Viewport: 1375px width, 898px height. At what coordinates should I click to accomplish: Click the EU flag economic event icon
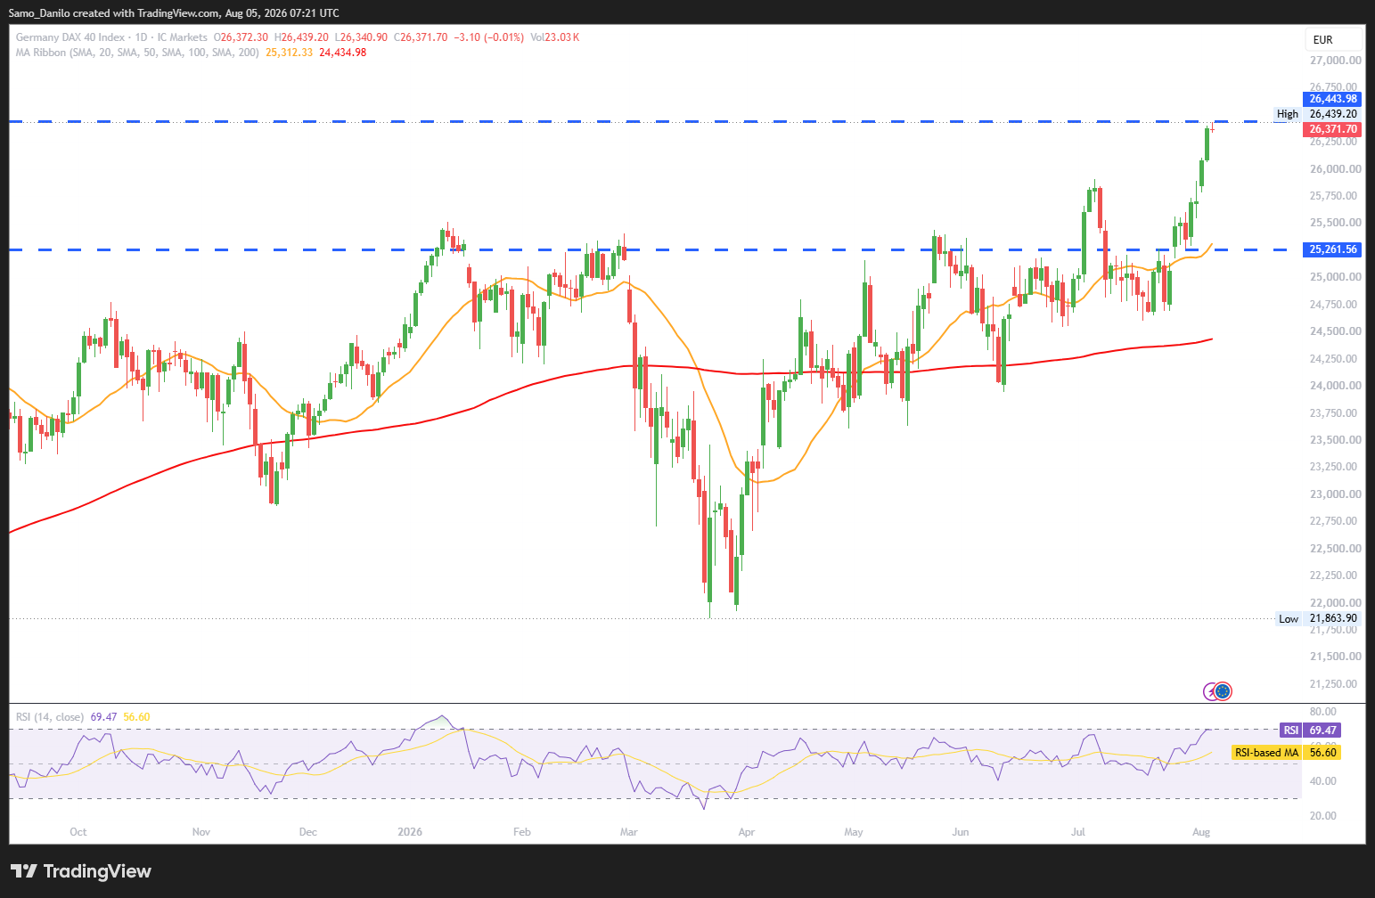(x=1224, y=690)
